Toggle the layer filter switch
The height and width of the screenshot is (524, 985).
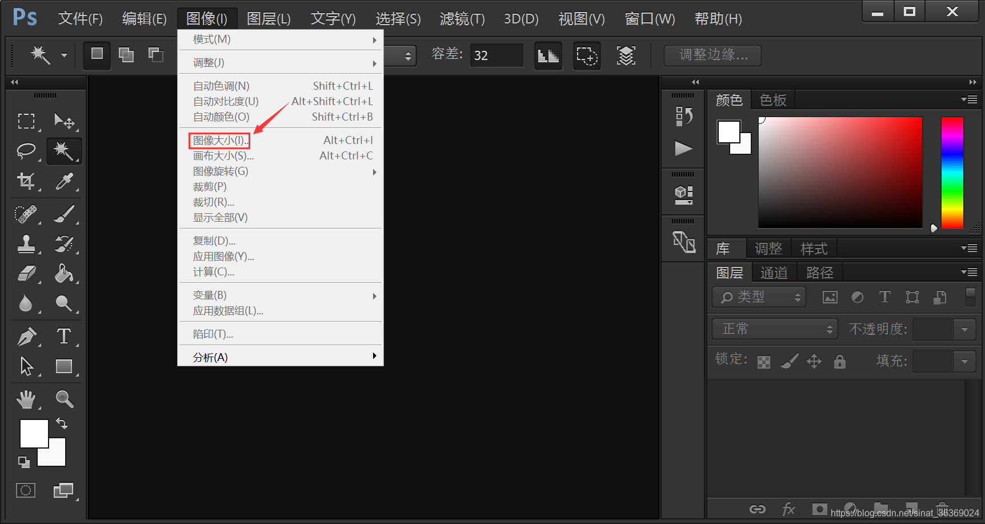tap(970, 297)
